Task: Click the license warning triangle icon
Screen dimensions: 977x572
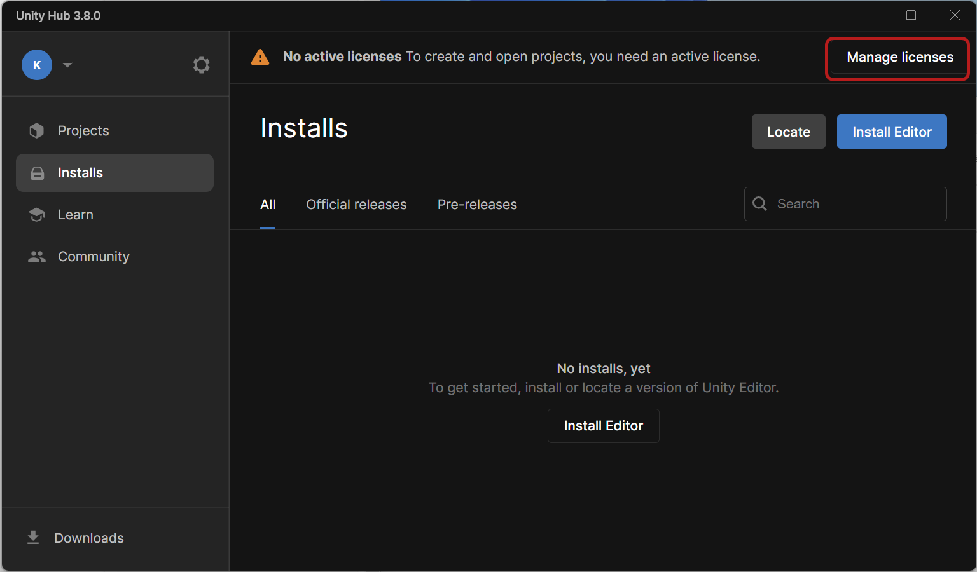Action: [260, 57]
